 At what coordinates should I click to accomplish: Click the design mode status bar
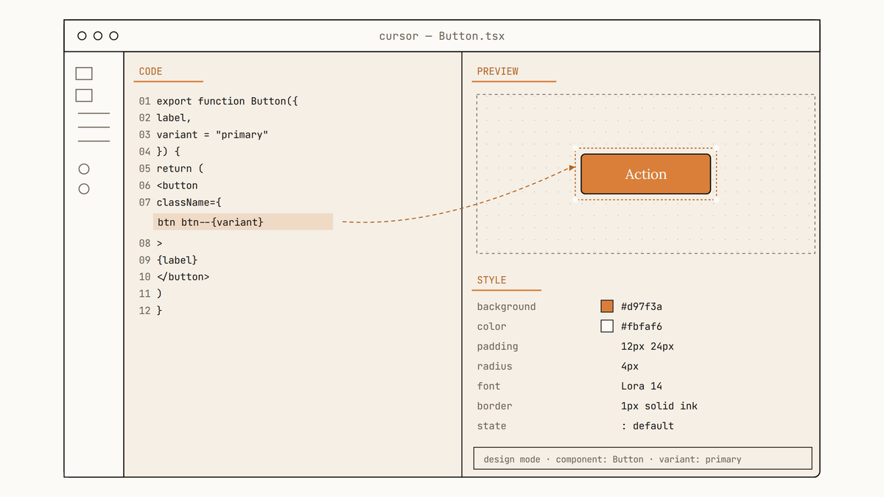642,458
